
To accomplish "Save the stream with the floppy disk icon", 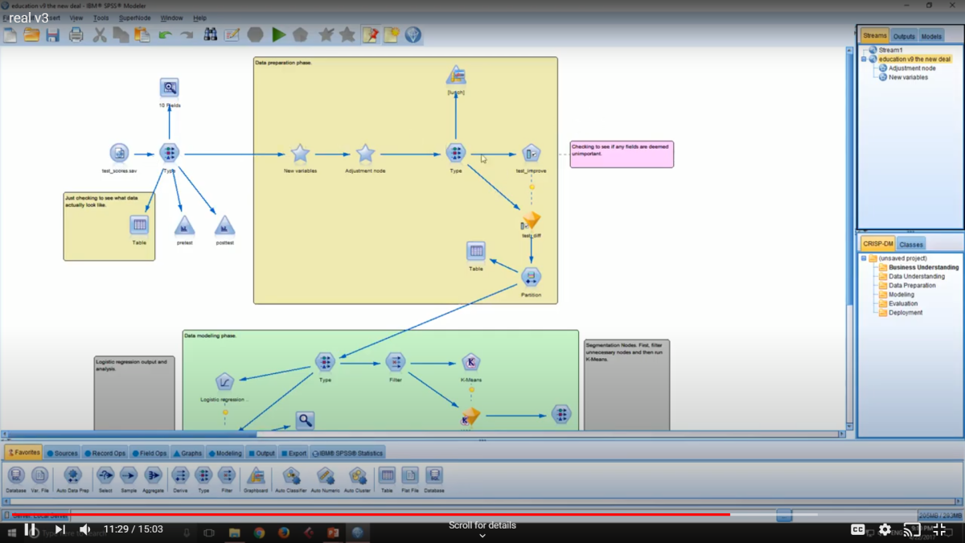I will pyautogui.click(x=53, y=35).
